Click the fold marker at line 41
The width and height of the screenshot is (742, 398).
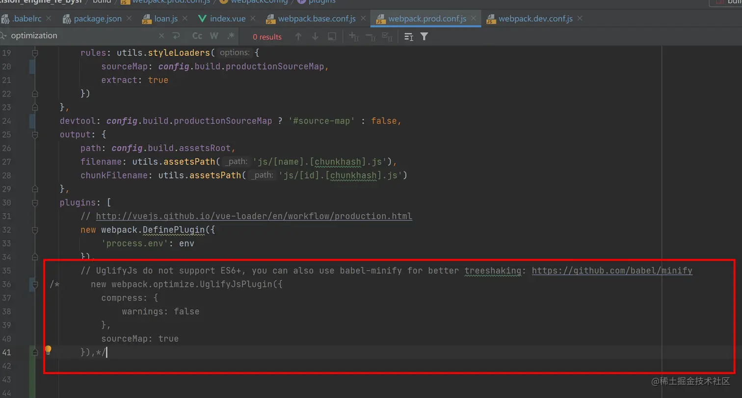coord(35,352)
